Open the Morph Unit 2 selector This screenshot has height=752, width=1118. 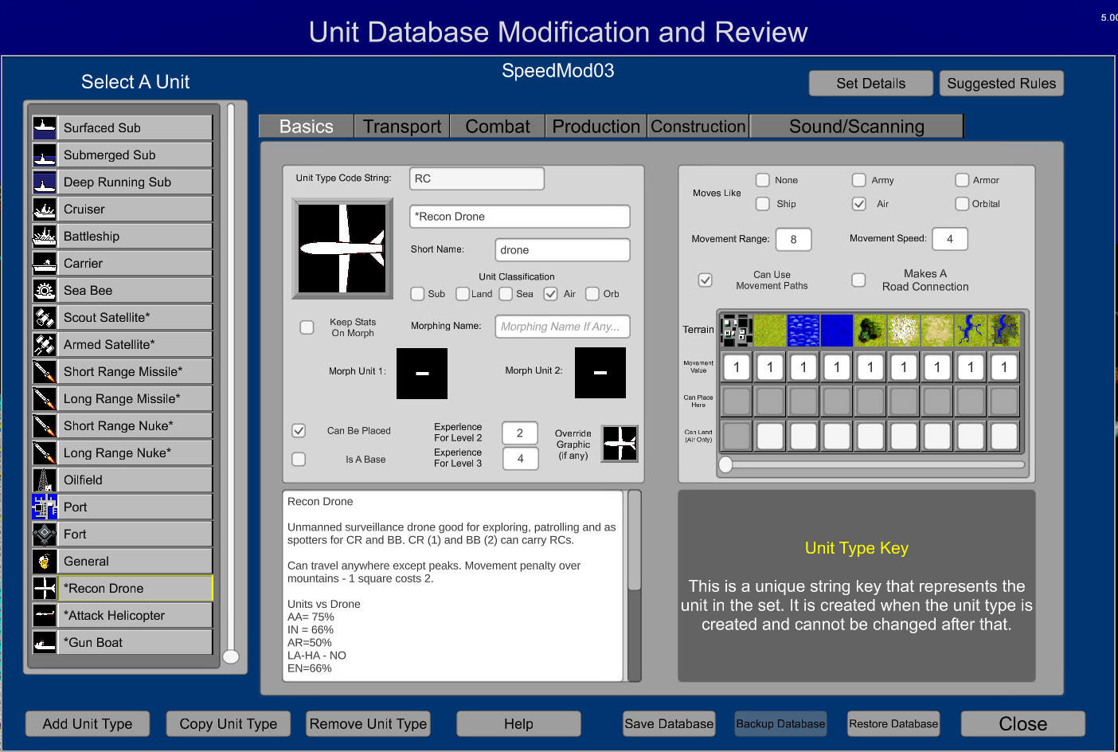coord(600,373)
